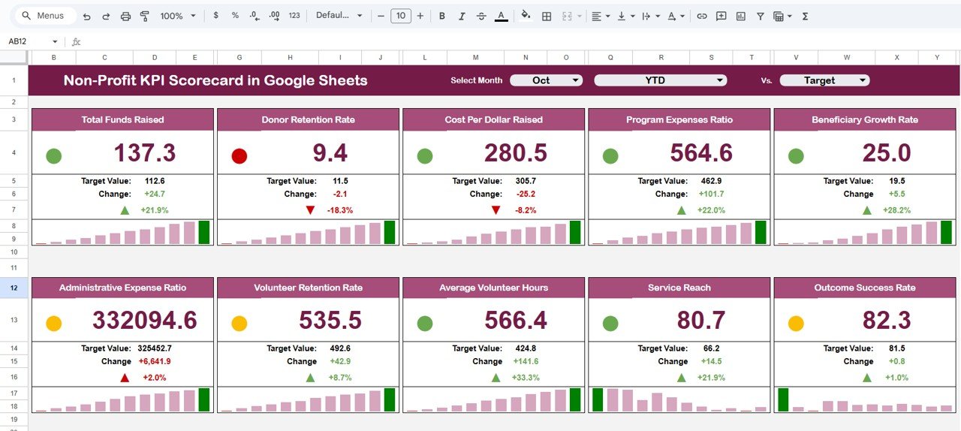Open the Menus search box
The width and height of the screenshot is (961, 431).
pos(45,16)
